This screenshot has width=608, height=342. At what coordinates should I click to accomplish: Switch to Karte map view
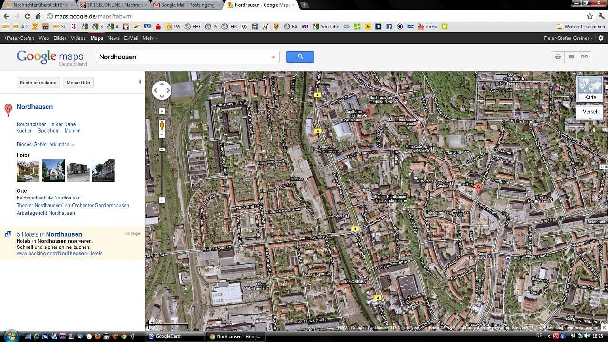click(590, 89)
